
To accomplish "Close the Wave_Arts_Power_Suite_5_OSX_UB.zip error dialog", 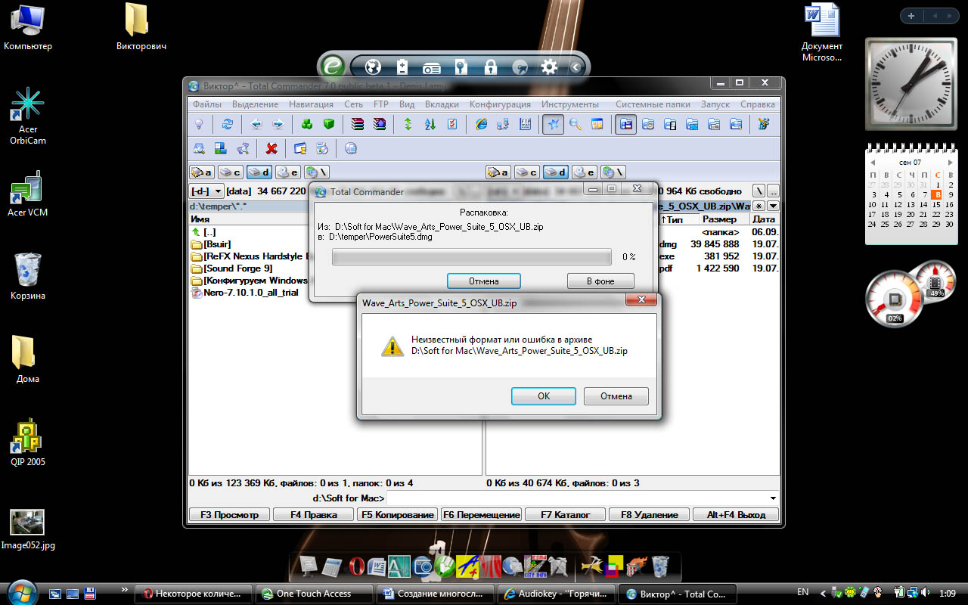I will point(641,302).
